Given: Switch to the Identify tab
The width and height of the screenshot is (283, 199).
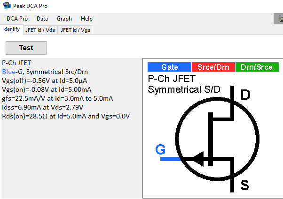Looking at the screenshot, I should pos(12,29).
